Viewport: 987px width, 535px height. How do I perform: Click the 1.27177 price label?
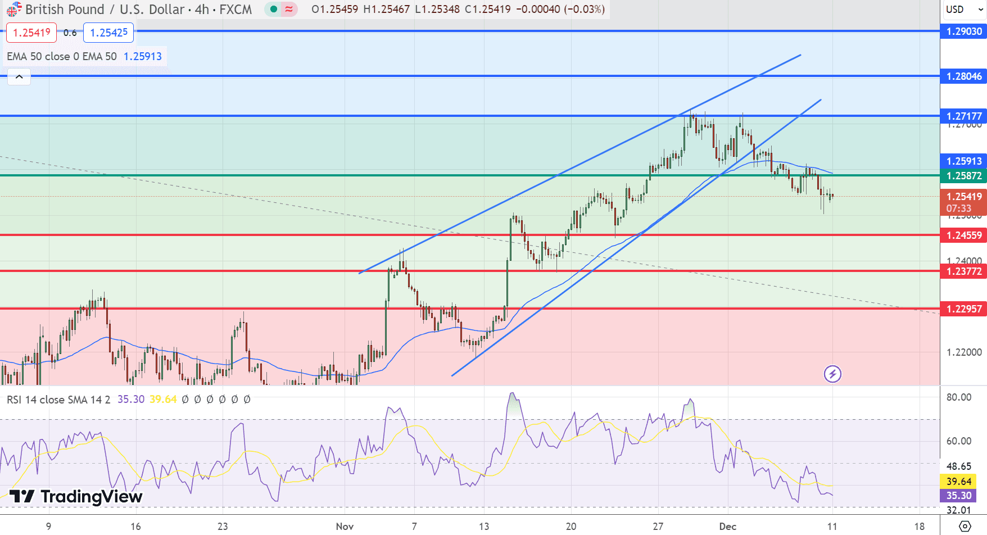pyautogui.click(x=963, y=116)
